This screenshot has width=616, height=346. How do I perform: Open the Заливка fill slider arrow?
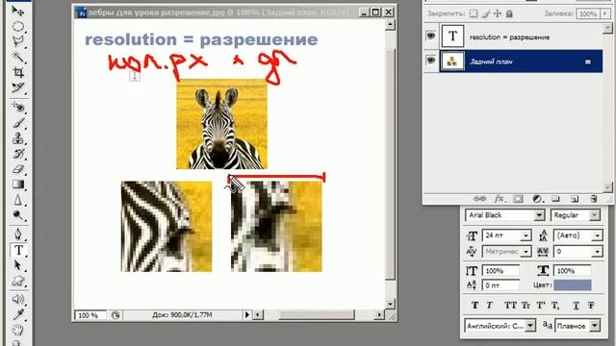point(605,13)
